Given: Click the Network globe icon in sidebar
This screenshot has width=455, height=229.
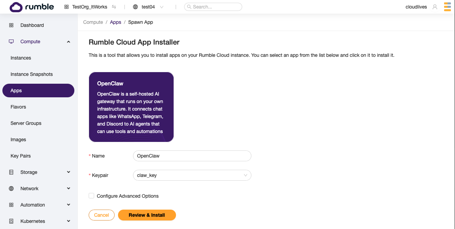Looking at the screenshot, I should 11,189.
